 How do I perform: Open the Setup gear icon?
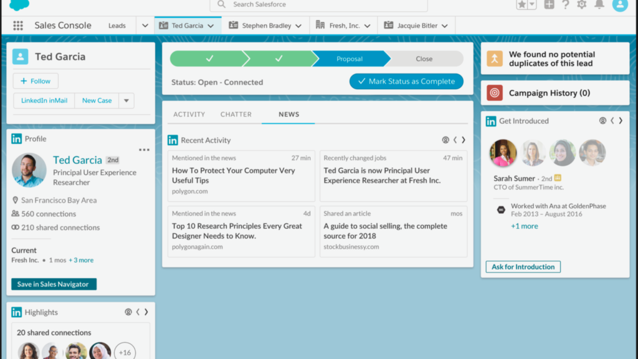point(582,4)
